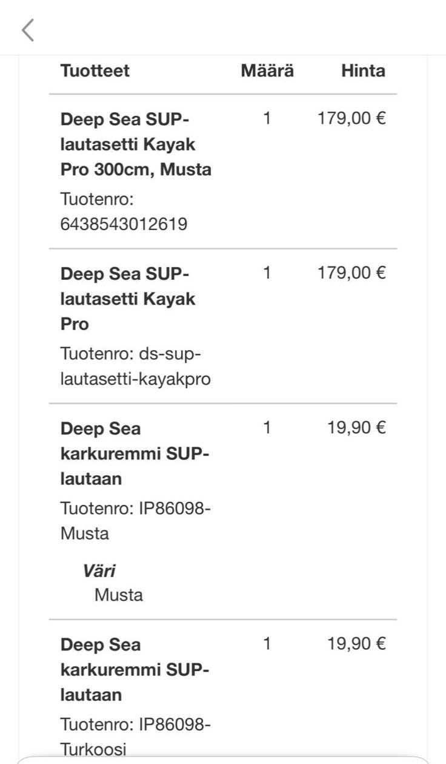
Task: Click quantity of the IP86098-Musta item
Action: click(x=267, y=428)
